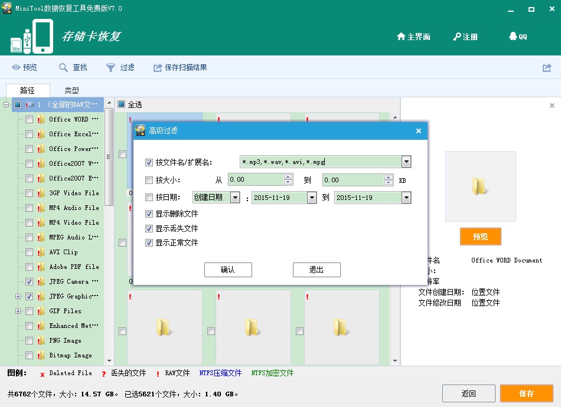The height and width of the screenshot is (407, 561).
Task: Click the 'from' size input field
Action: [x=256, y=180]
